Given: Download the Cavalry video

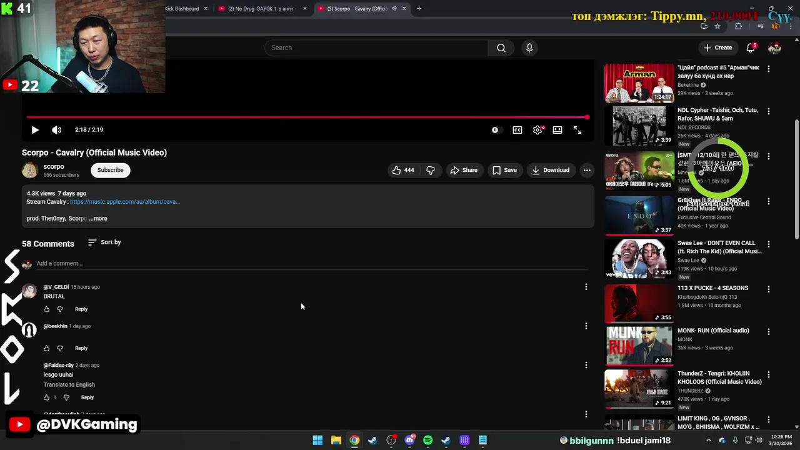Looking at the screenshot, I should coord(551,170).
